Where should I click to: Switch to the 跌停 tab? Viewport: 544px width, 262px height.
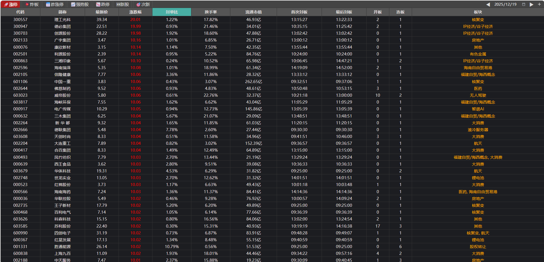103,5
